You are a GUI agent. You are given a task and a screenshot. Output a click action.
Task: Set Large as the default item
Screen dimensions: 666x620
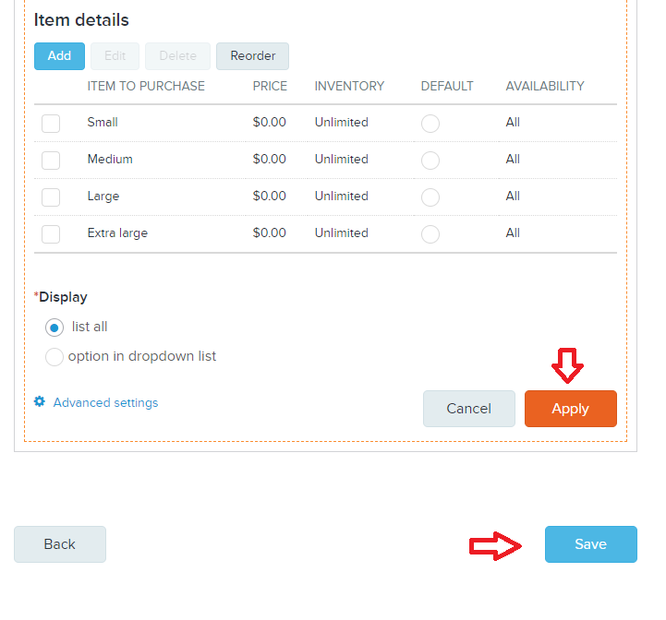pos(430,197)
